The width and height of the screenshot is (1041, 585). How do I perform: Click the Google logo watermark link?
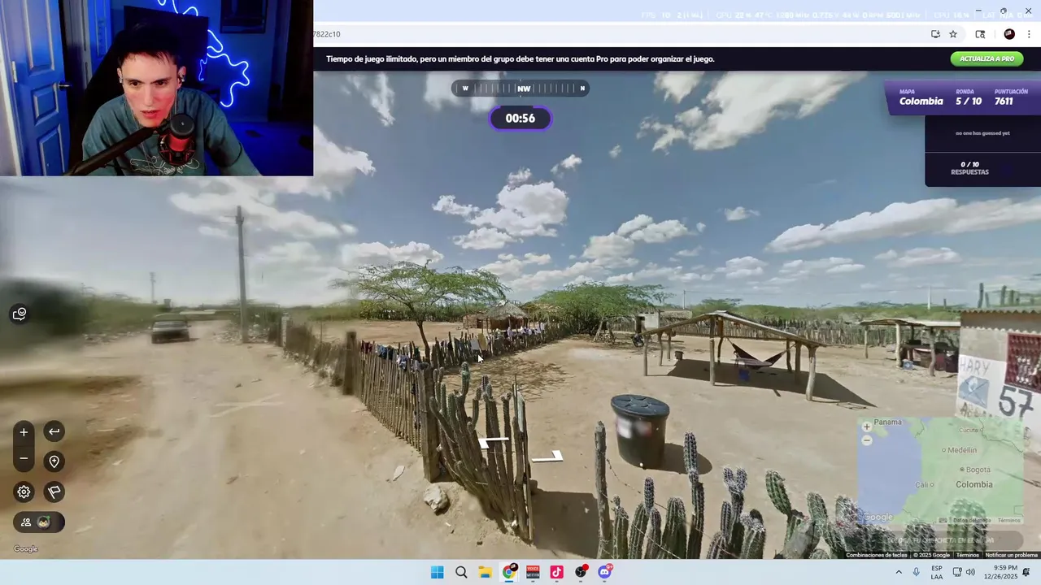click(25, 549)
